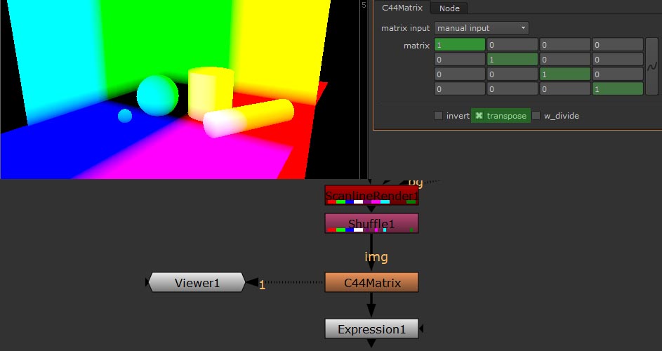Click the second row, second column matrix field
The height and width of the screenshot is (351, 662).
pyautogui.click(x=512, y=60)
